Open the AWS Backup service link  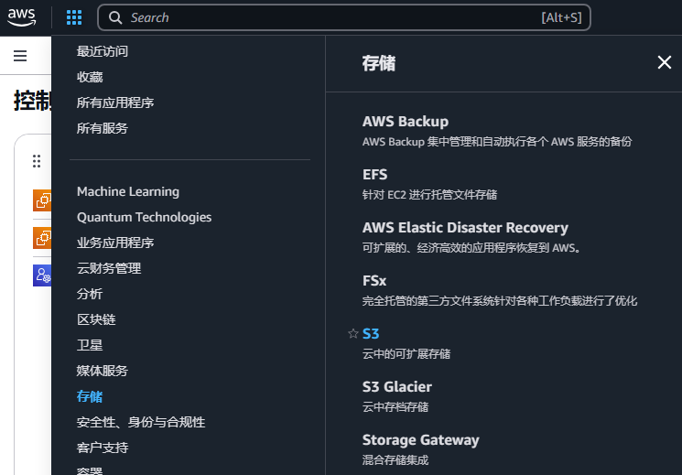pos(406,122)
